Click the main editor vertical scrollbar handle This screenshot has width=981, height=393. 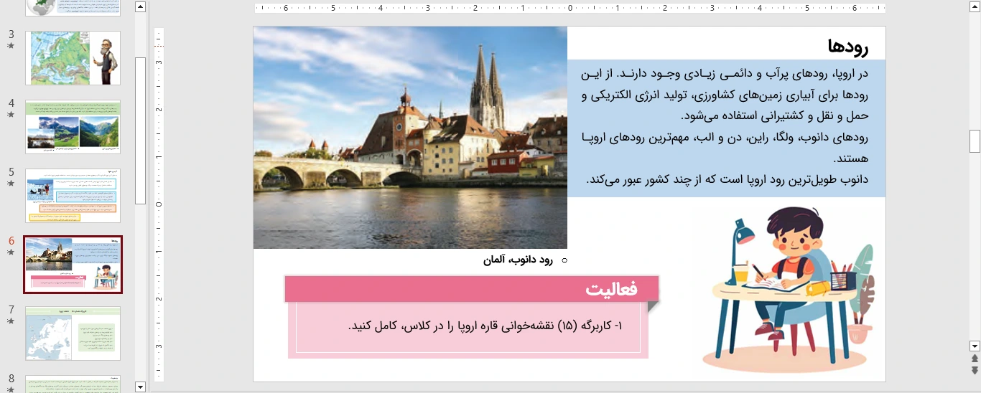(975, 141)
